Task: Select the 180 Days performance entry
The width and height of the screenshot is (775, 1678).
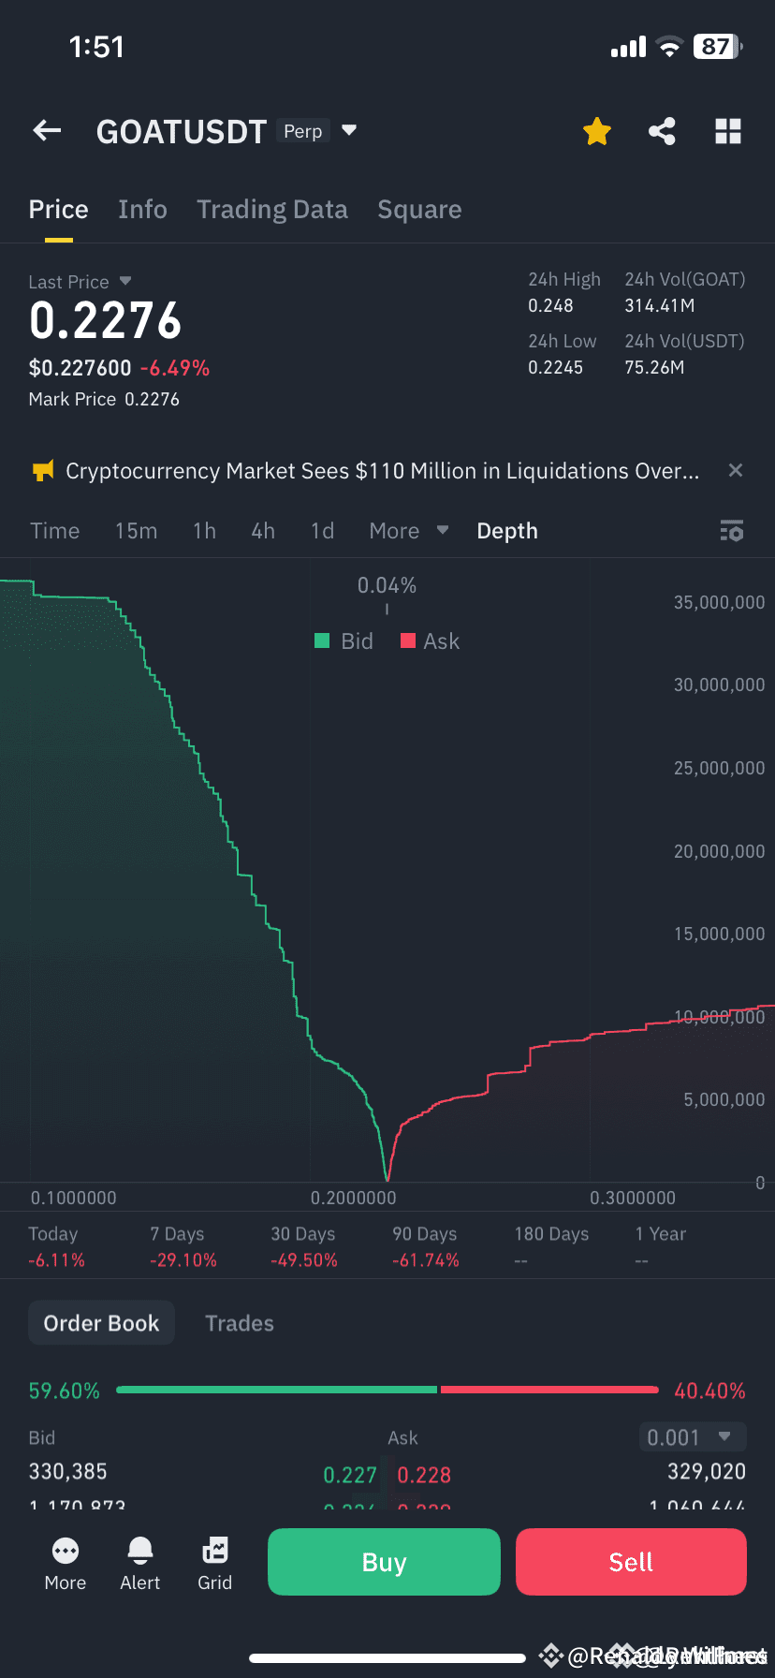Action: pos(551,1247)
